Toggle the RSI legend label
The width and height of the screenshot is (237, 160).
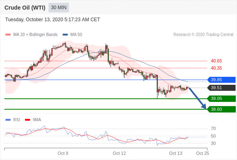[x=16, y=120]
